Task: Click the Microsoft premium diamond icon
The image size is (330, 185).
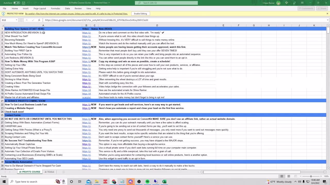Action: 286,3
